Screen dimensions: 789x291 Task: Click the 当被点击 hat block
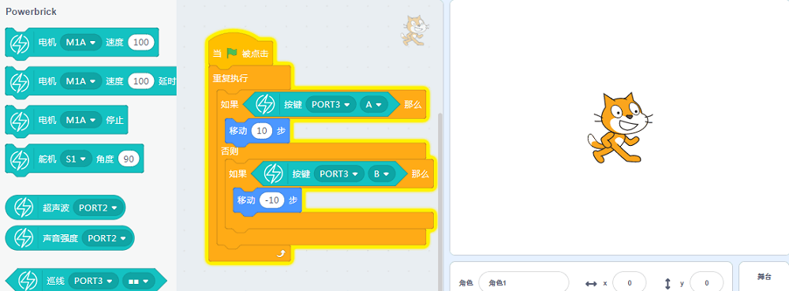click(x=241, y=53)
